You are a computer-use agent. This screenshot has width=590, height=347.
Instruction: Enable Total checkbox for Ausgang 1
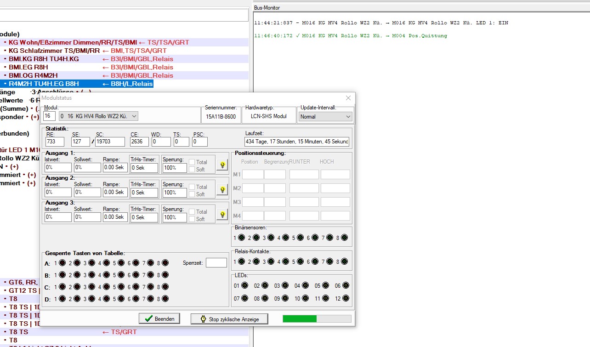click(192, 162)
